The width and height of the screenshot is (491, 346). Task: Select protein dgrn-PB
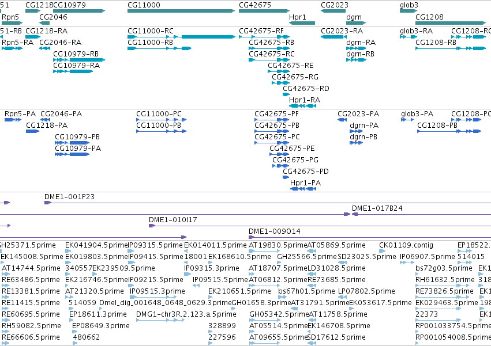[x=363, y=137]
